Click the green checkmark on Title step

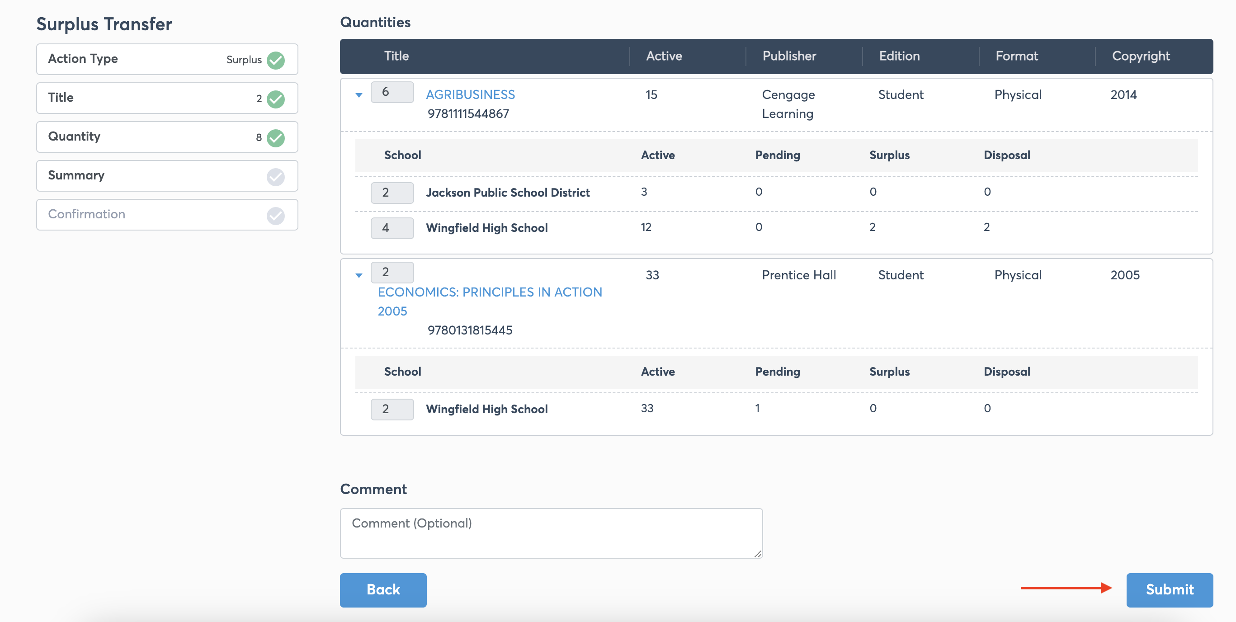pyautogui.click(x=275, y=99)
